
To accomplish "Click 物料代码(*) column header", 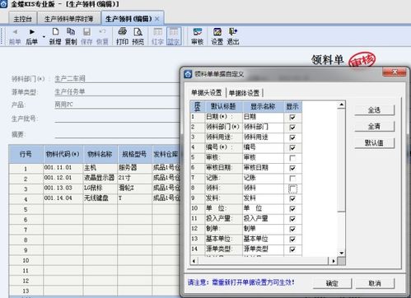I will click(x=63, y=154).
